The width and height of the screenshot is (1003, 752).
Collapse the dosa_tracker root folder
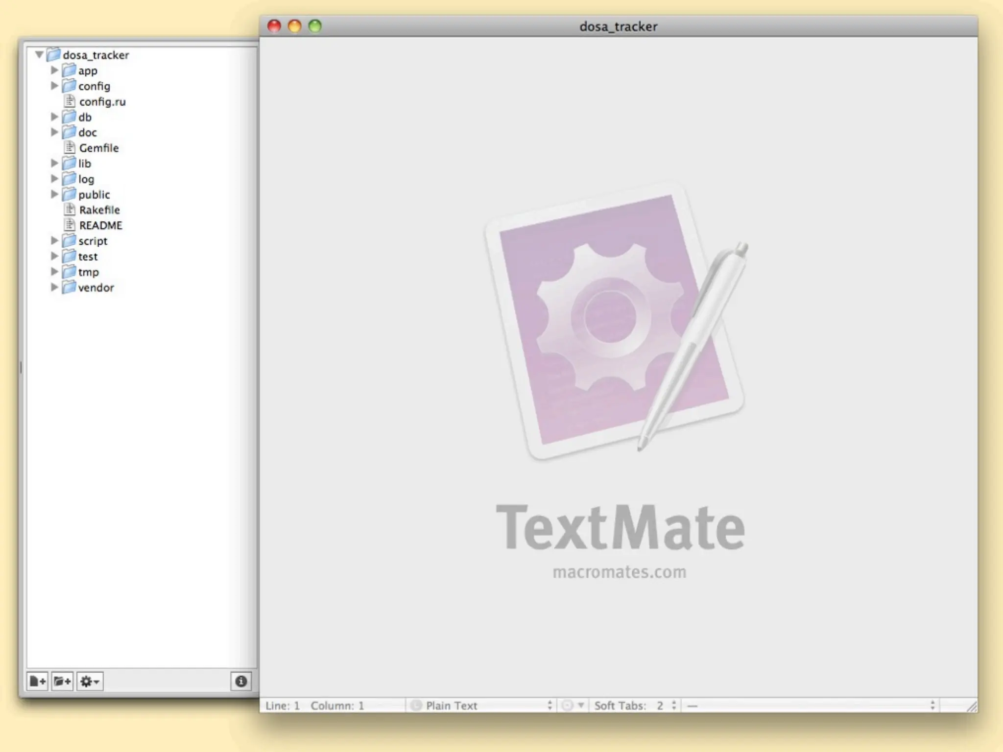tap(39, 55)
